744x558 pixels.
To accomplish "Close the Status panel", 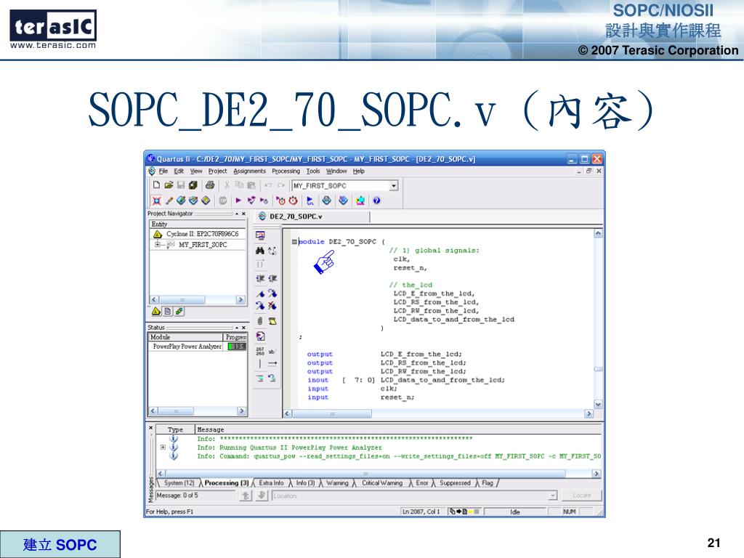I will click(244, 328).
